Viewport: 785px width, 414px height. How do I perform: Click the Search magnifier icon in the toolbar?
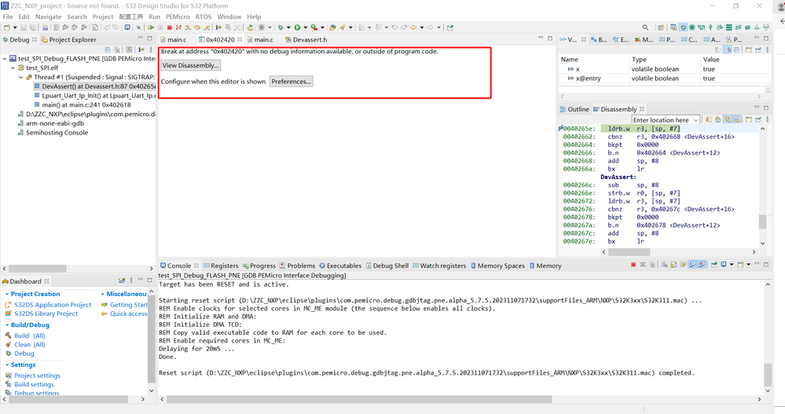click(x=645, y=27)
